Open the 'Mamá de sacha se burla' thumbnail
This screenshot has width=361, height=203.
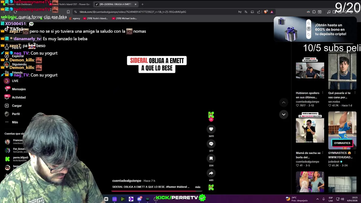(x=310, y=130)
